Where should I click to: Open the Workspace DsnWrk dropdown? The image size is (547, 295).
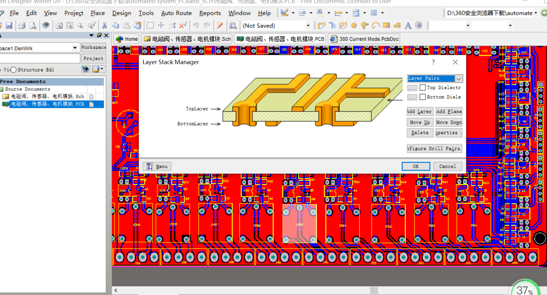tap(75, 48)
